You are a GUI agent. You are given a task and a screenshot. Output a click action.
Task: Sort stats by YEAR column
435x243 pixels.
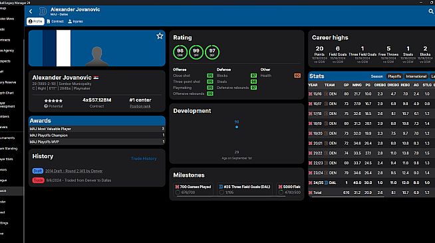click(313, 85)
